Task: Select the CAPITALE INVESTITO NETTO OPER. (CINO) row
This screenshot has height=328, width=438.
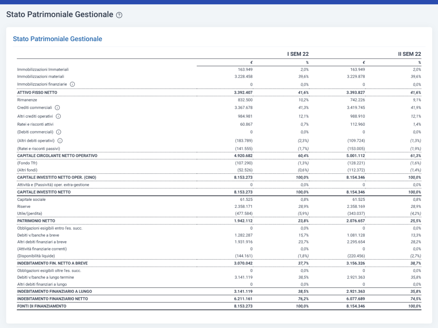Action: click(x=219, y=177)
